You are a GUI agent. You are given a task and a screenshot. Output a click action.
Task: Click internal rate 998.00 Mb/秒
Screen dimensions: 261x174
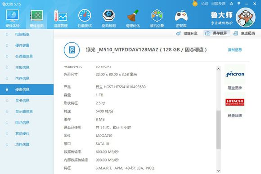pos(107,160)
